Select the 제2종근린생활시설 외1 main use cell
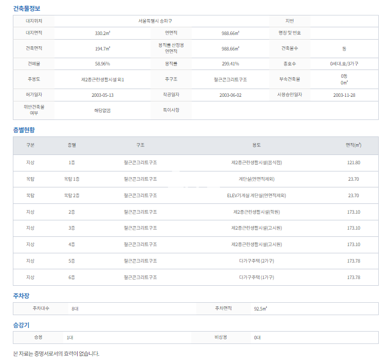 click(x=102, y=79)
